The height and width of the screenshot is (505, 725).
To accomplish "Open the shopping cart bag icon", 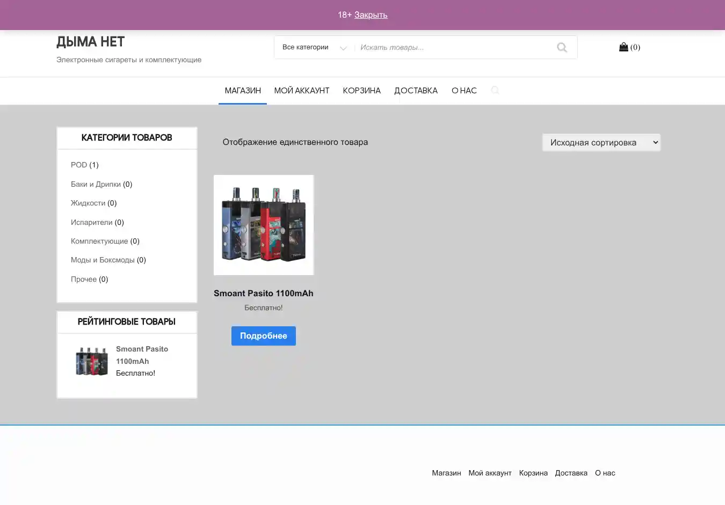I will [x=624, y=47].
